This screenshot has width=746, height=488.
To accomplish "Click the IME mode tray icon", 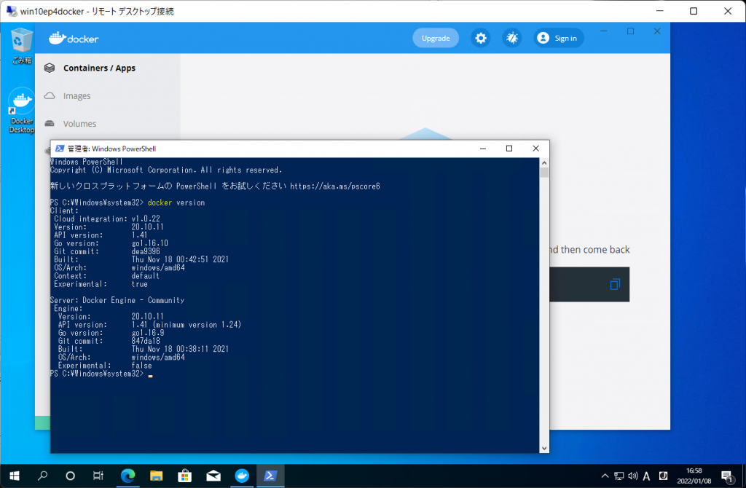I will coord(663,476).
